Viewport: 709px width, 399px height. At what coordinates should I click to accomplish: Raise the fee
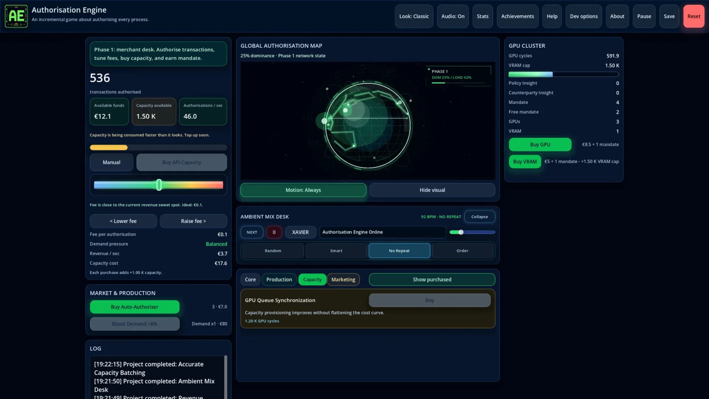193,221
